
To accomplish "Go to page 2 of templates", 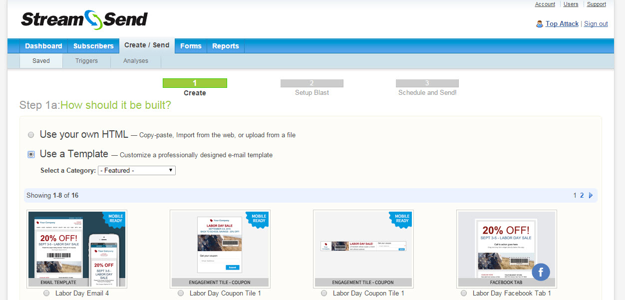I will coord(582,196).
